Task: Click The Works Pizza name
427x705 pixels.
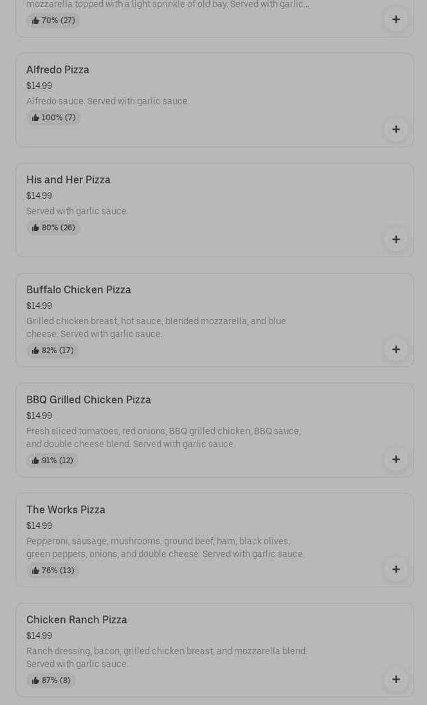Action: point(66,509)
